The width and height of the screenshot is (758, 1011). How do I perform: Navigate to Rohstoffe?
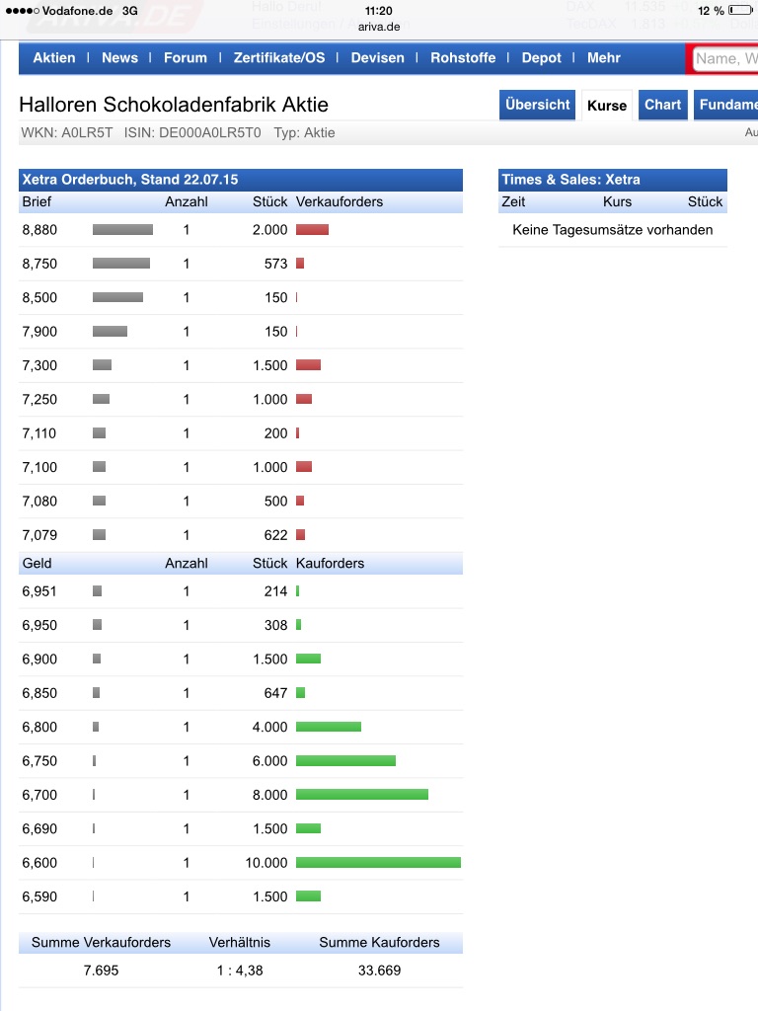click(463, 58)
